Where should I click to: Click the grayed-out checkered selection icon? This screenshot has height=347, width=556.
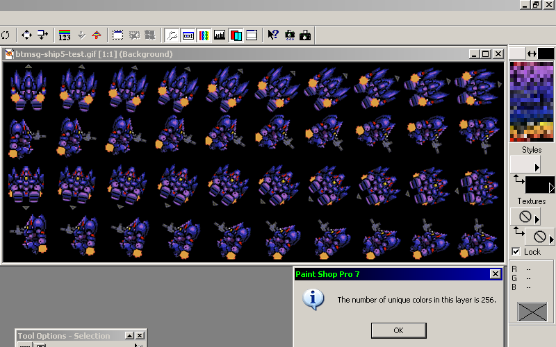pos(150,35)
